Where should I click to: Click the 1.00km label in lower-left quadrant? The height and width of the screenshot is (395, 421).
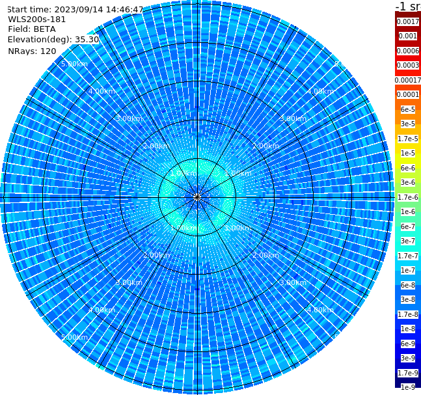[x=184, y=228]
